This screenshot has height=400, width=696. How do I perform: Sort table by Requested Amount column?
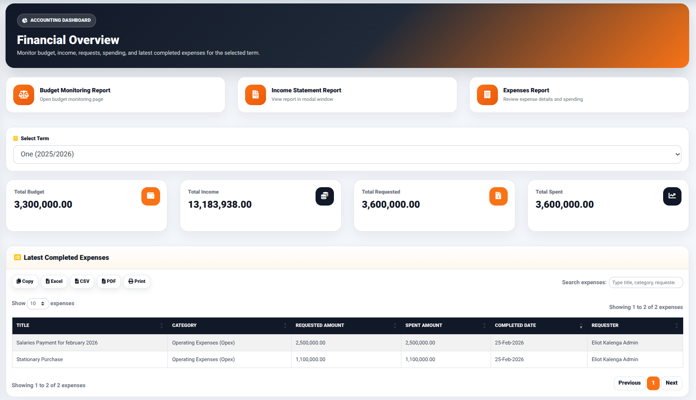coord(346,326)
